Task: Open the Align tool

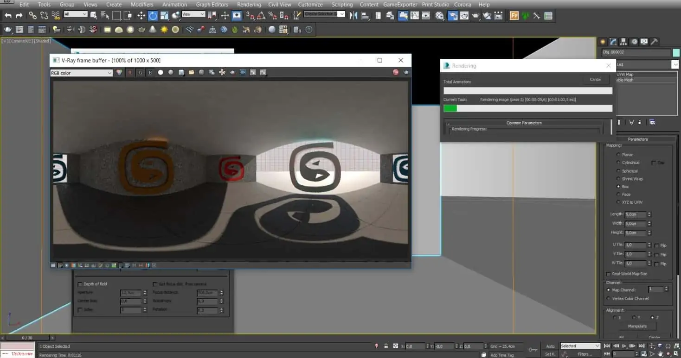Action: (x=365, y=16)
